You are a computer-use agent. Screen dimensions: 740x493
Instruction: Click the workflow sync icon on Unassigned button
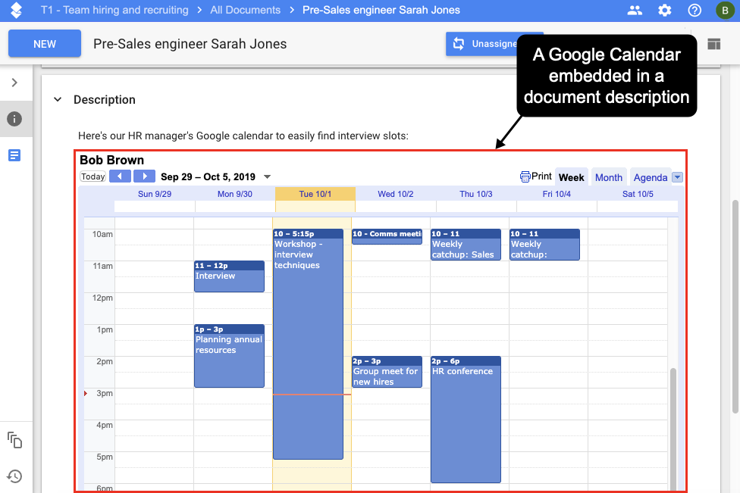coord(458,44)
